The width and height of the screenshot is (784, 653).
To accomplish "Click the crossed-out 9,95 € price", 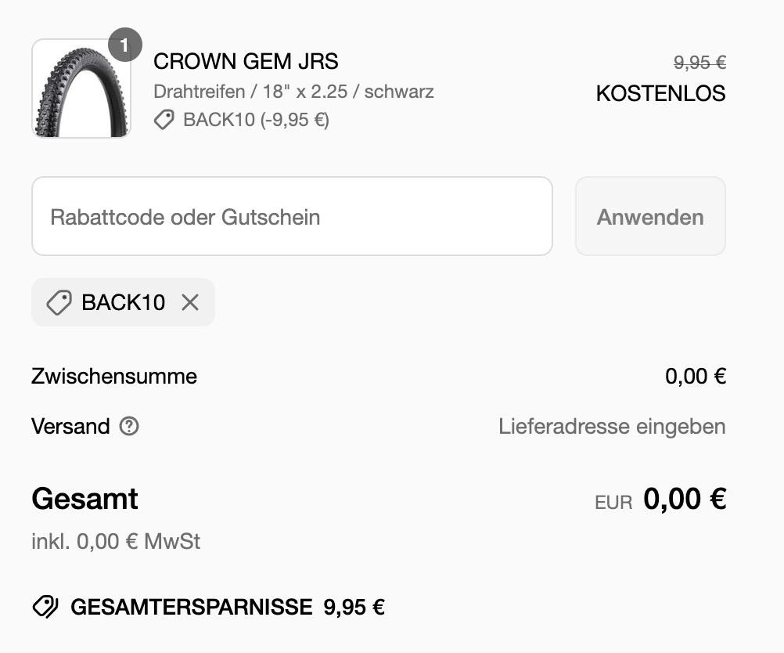I will click(699, 63).
